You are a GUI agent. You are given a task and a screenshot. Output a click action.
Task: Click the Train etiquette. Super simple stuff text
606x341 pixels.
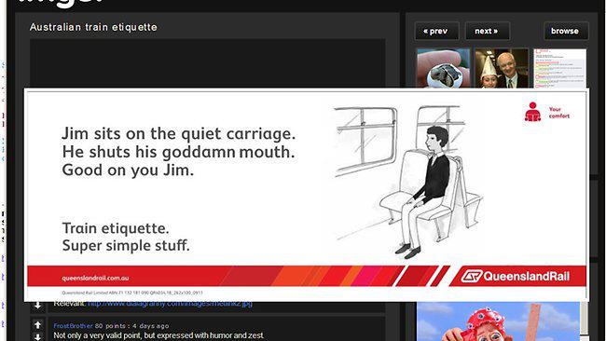(126, 237)
